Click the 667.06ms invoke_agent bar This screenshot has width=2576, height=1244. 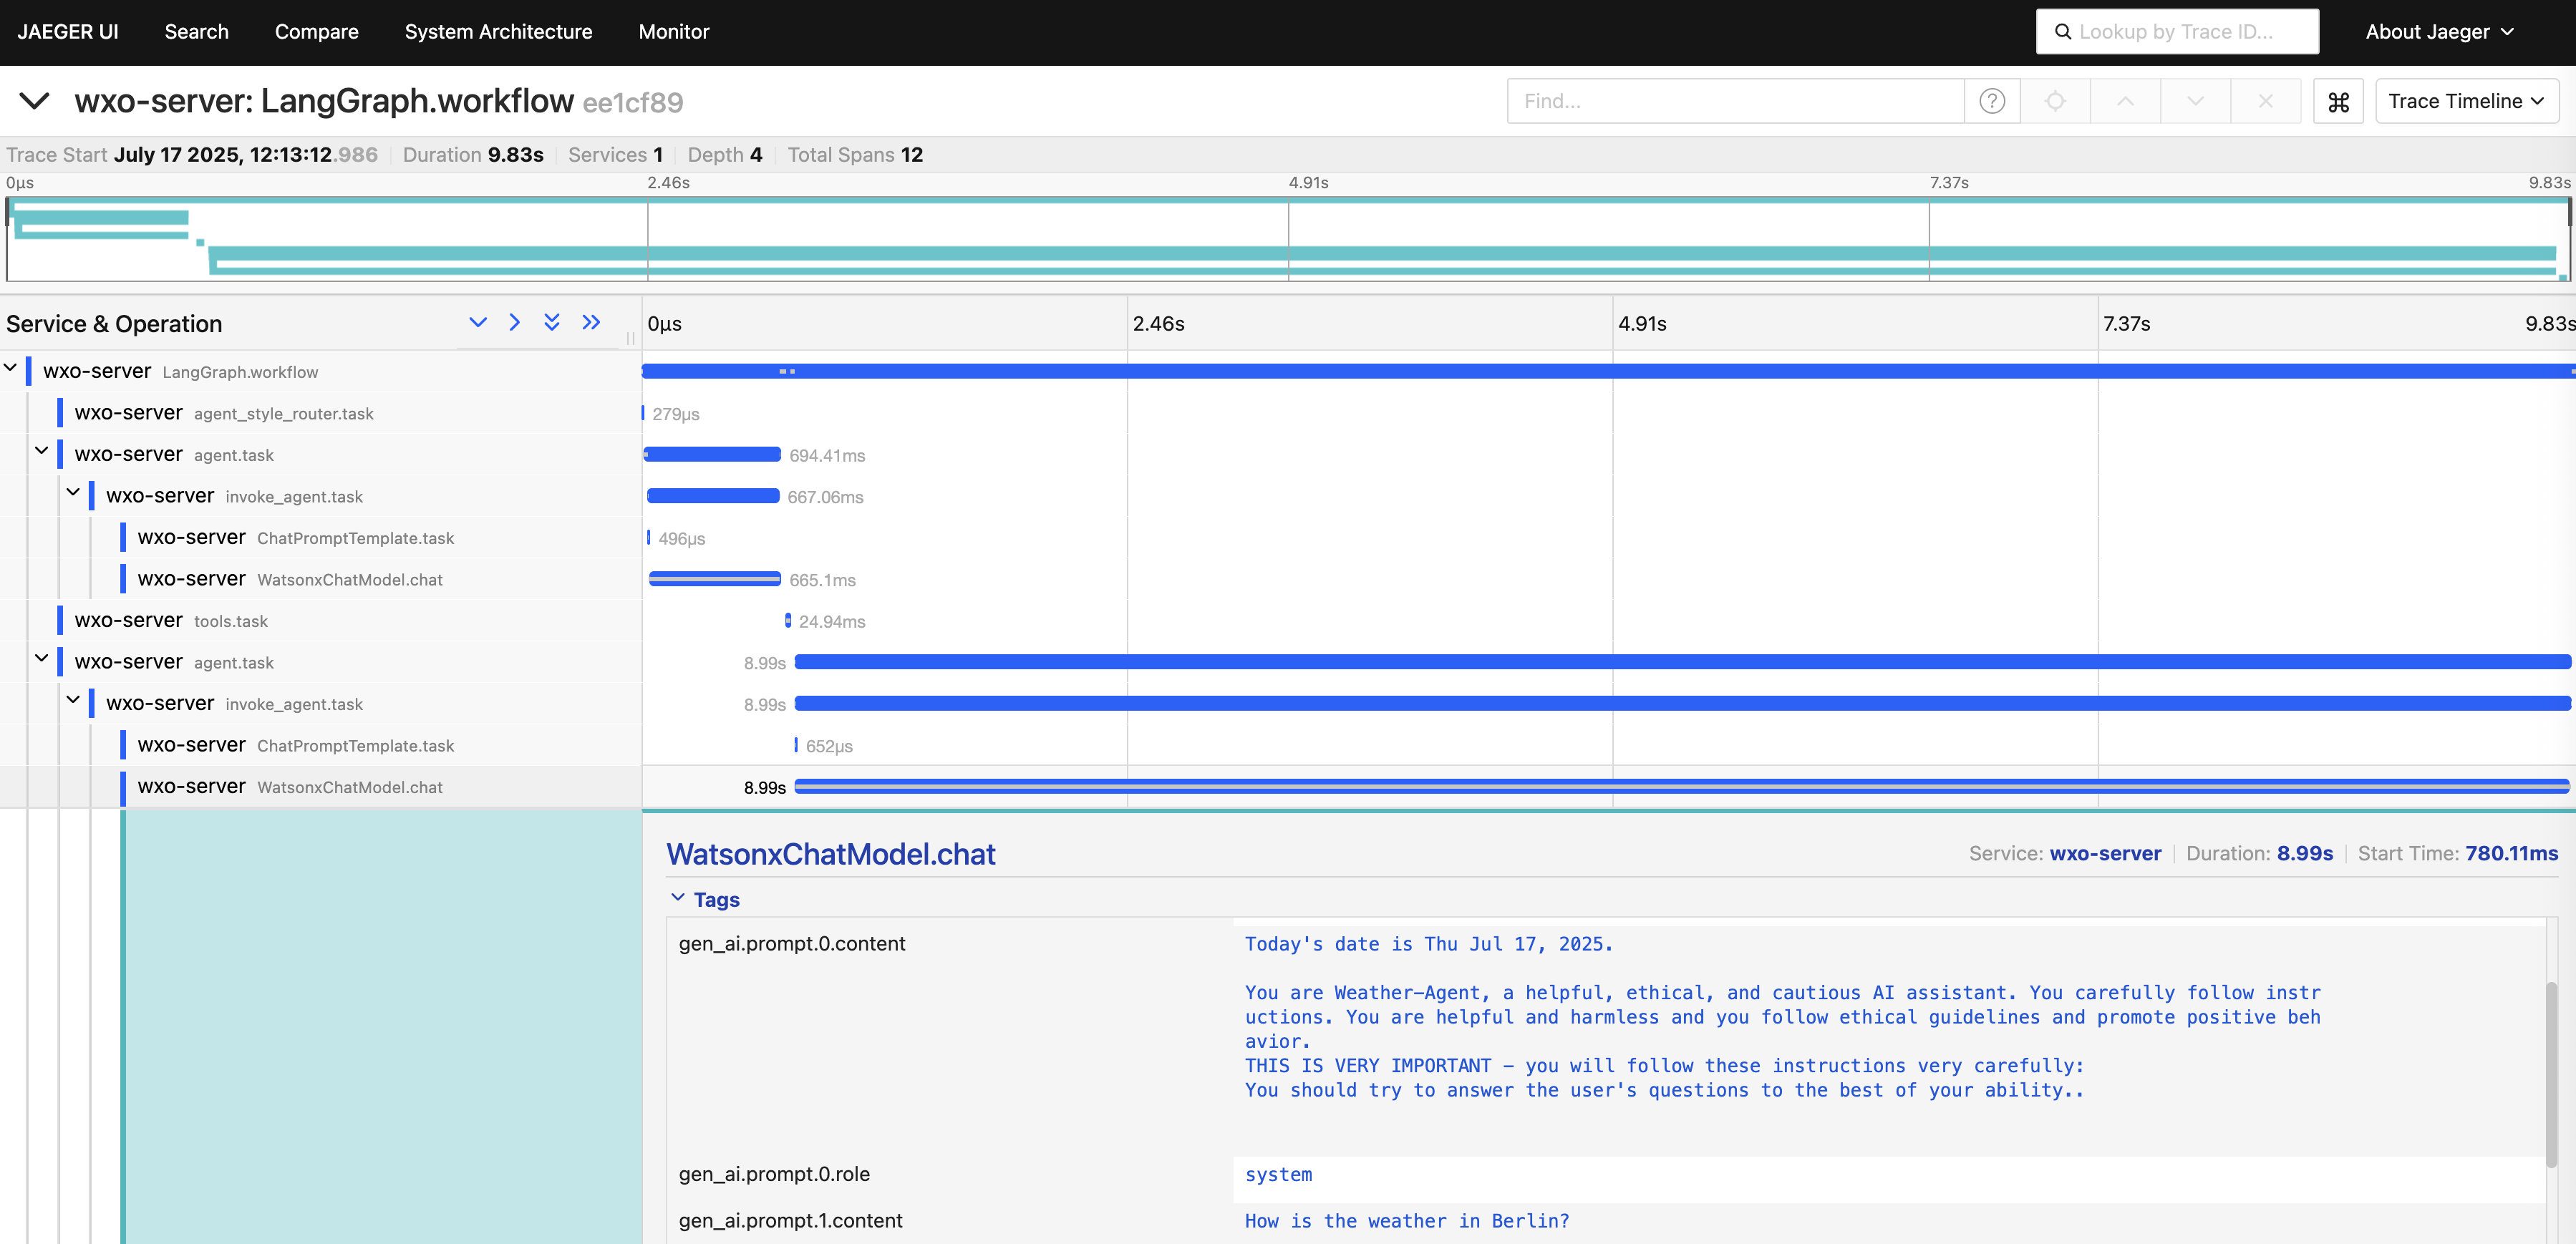713,496
